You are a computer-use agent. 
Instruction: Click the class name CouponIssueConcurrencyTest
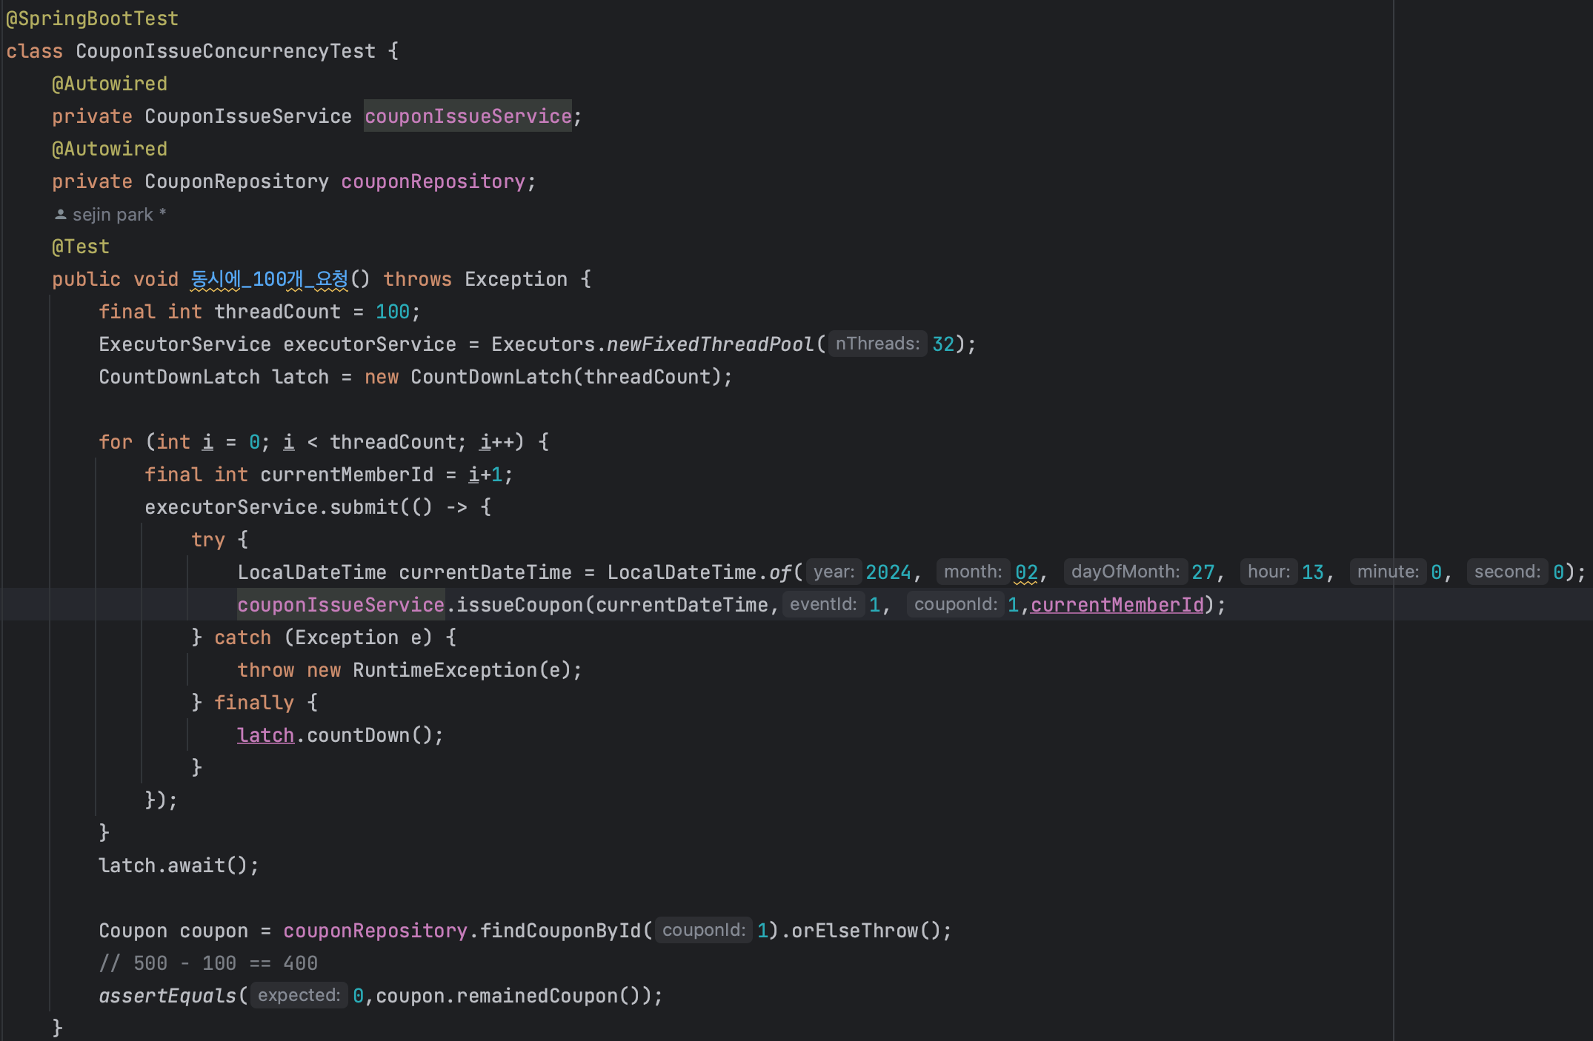(x=225, y=51)
